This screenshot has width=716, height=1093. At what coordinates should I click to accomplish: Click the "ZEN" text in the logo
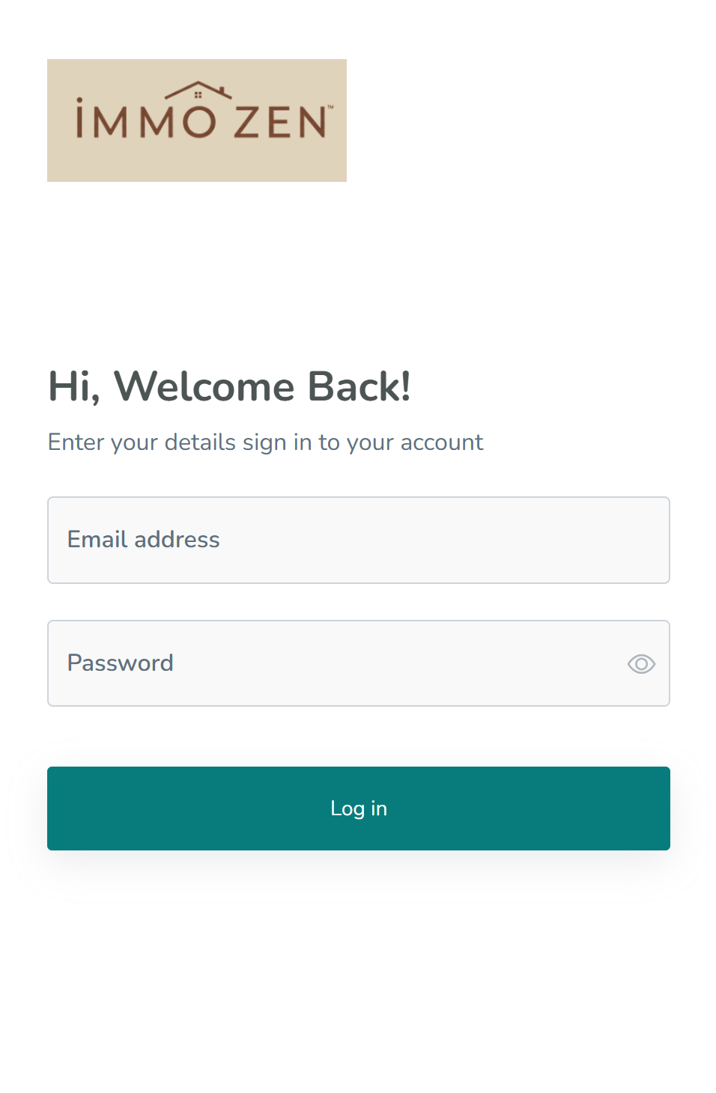pos(280,122)
